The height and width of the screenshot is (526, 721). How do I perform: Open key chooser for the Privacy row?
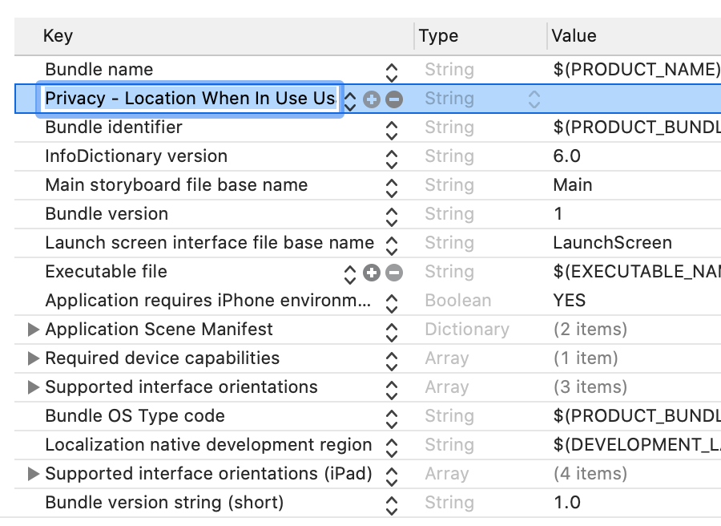click(x=350, y=99)
